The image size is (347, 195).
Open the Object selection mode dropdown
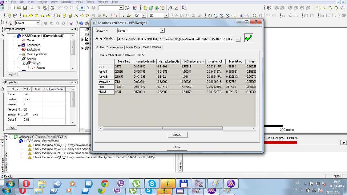point(38,23)
